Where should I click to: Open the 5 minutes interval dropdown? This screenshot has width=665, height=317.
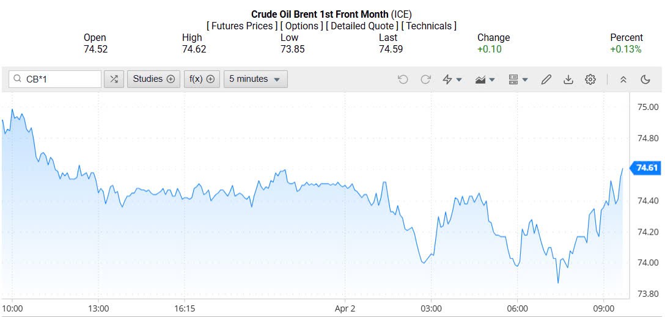pos(255,79)
